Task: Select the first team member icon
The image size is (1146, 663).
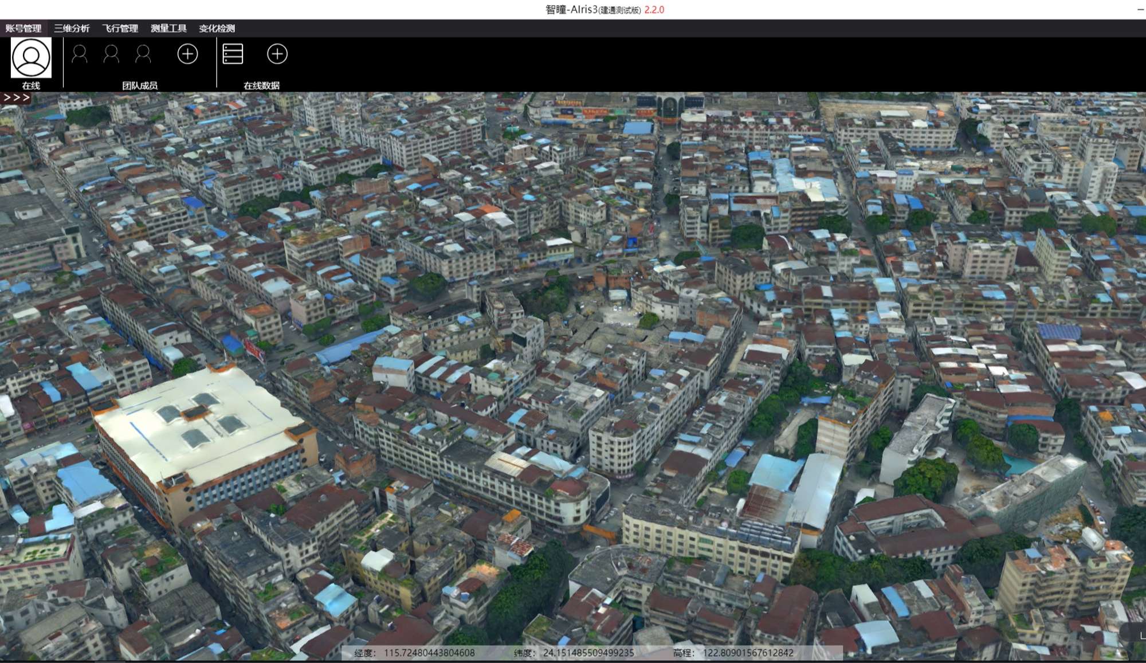Action: click(79, 54)
